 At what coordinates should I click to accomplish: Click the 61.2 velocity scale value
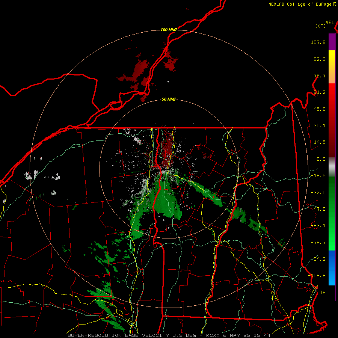(320, 92)
